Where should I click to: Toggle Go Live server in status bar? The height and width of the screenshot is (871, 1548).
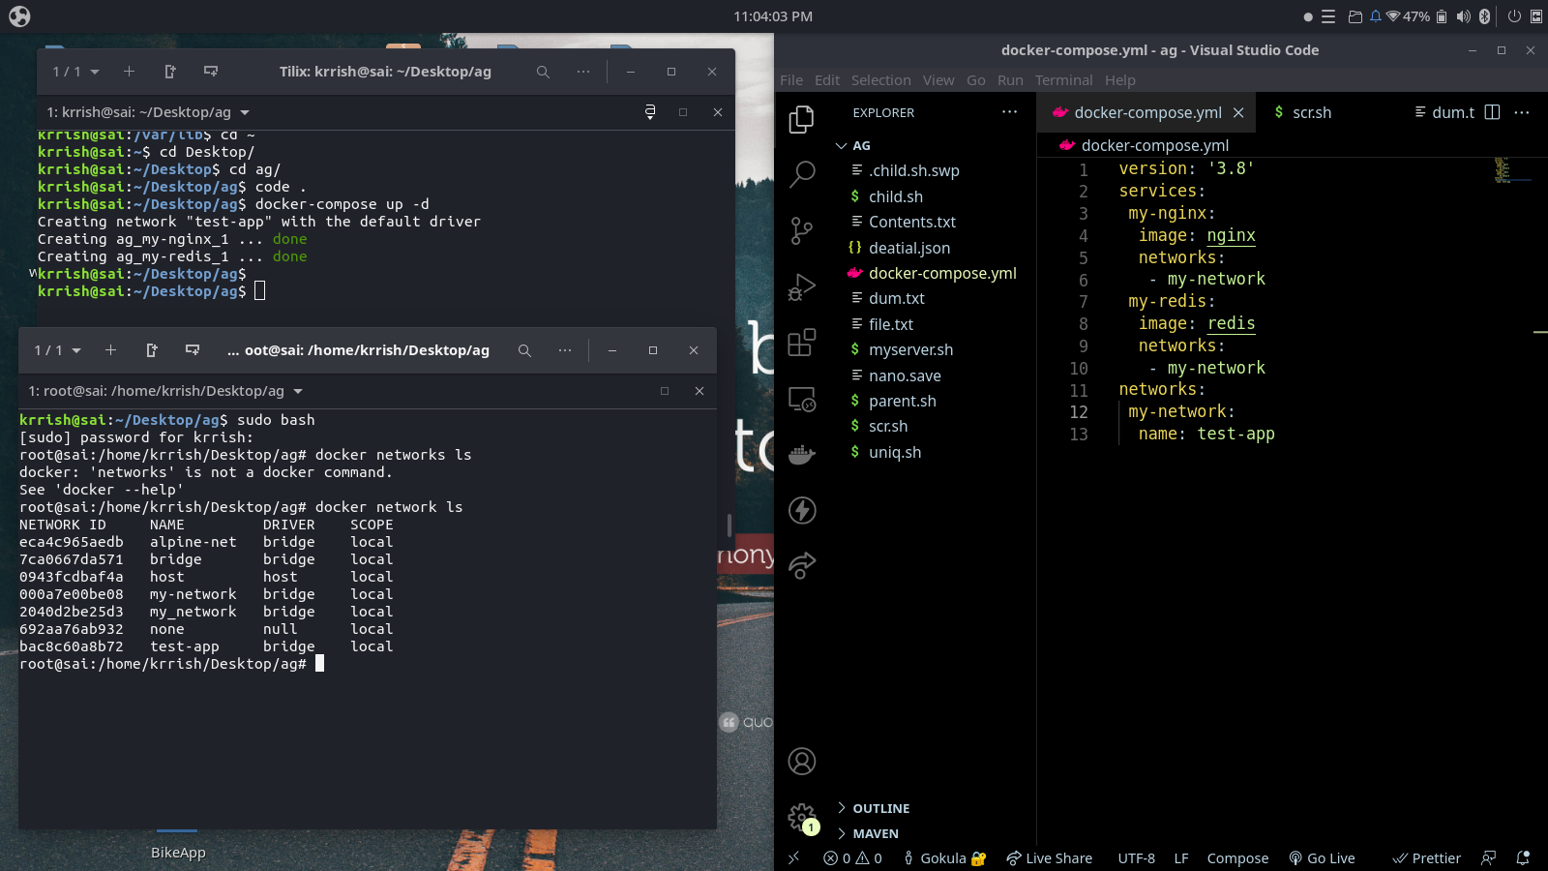[1322, 858]
